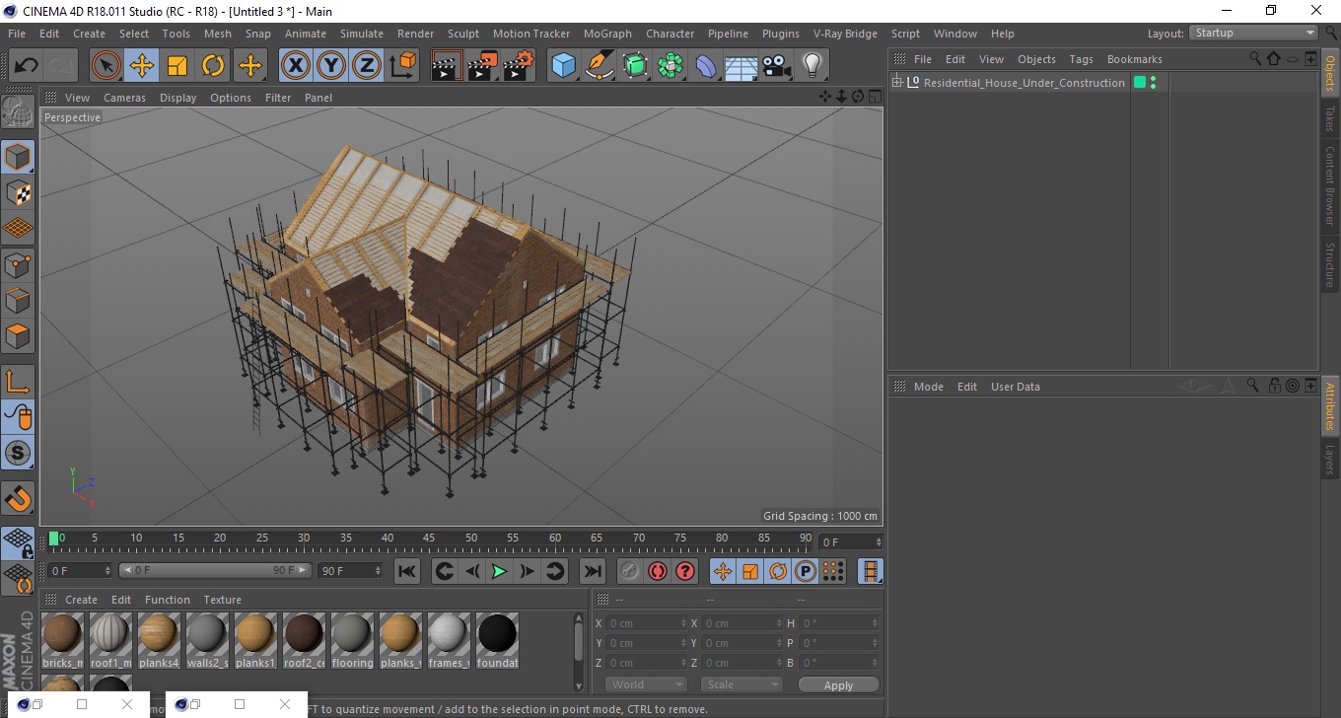
Task: Open the MoGraph menu
Action: coord(607,34)
